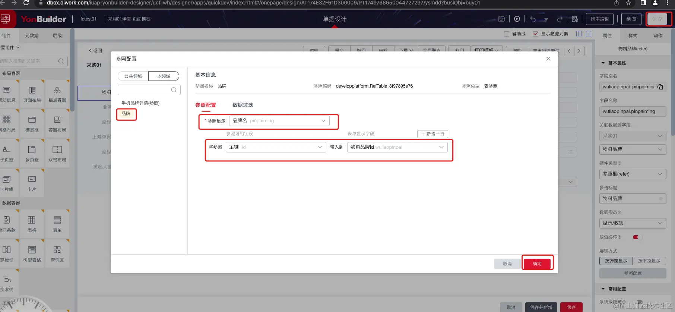
Task: Click the 字段名称 input field
Action: click(633, 111)
